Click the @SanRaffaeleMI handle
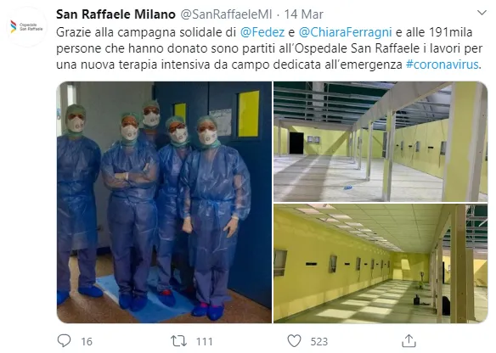This screenshot has width=496, height=353. pos(226,14)
